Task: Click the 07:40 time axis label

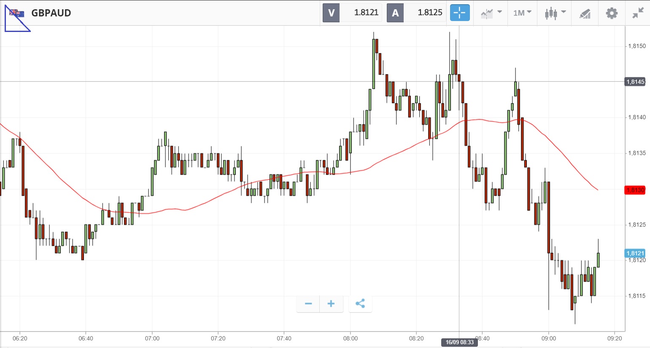Action: [x=284, y=338]
